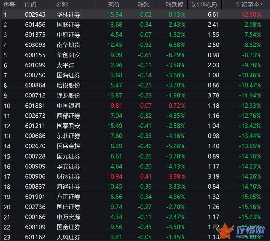Click stock code 601456
270x241 pixels.
[x=35, y=25]
